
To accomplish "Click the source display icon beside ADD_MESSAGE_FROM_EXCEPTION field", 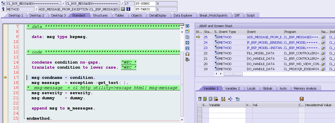I will tap(123, 9).
